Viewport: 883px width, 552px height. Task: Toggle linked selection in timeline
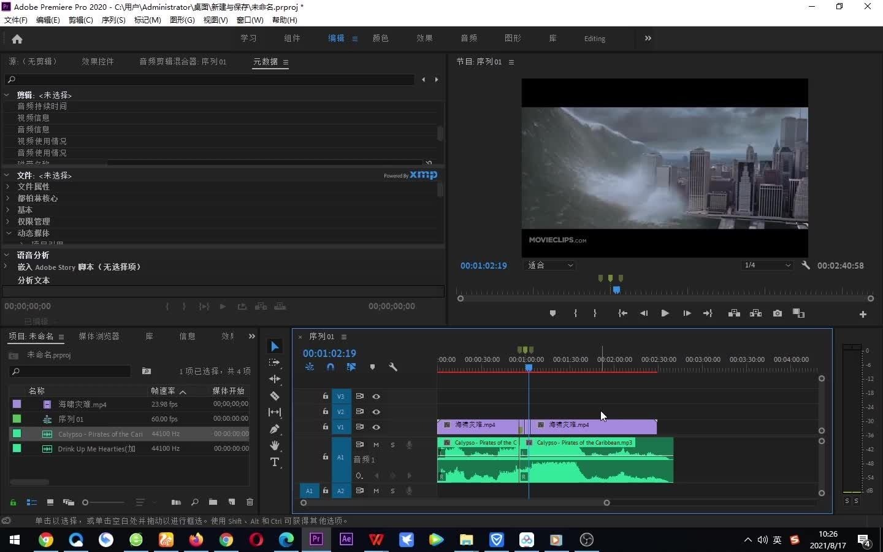click(351, 367)
